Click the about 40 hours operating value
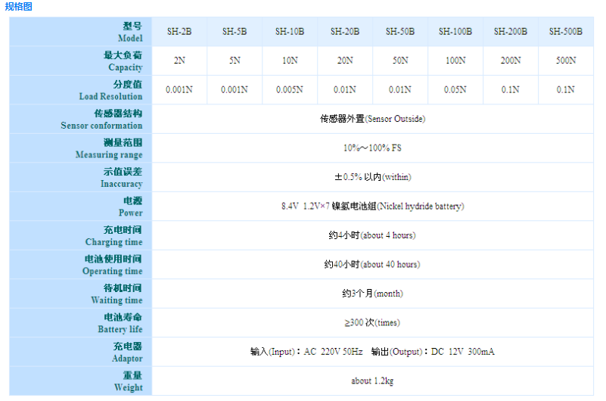The height and width of the screenshot is (401, 606). tap(372, 265)
